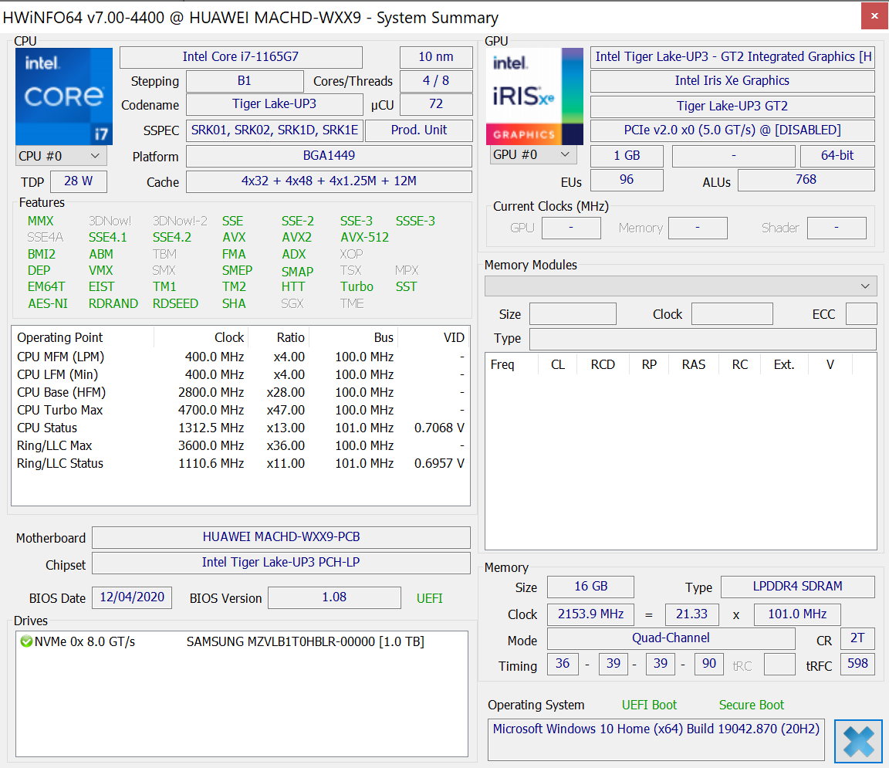
Task: Click the Intel Iris Xe Graphics name field
Action: click(x=732, y=80)
